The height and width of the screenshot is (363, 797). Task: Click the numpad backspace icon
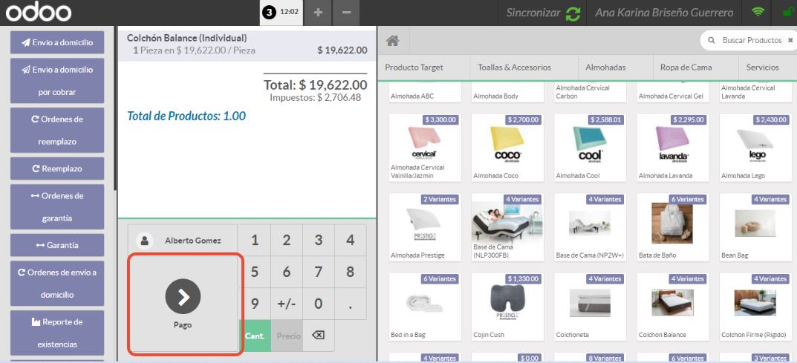pyautogui.click(x=318, y=336)
